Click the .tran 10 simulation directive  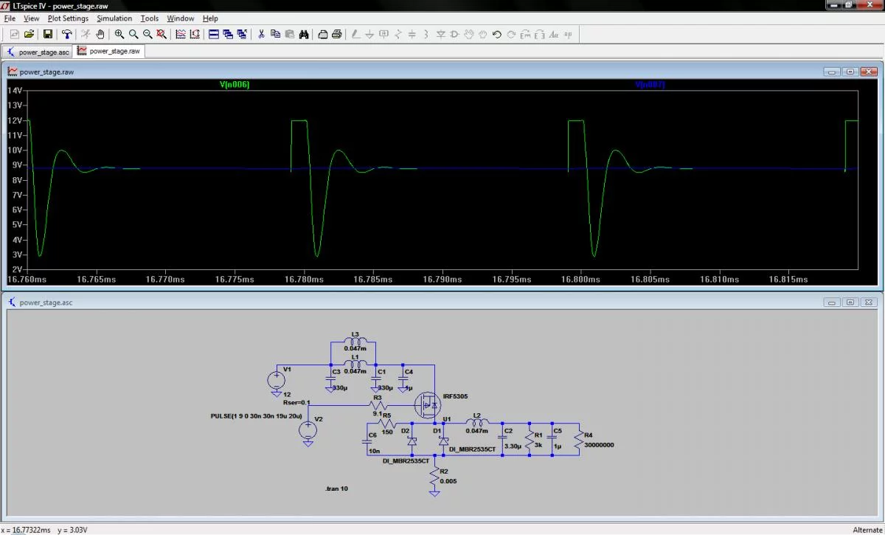click(x=337, y=489)
